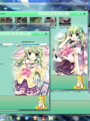The image size is (90, 121).
Task: Minimize the back photo folder window
Action: [76, 4]
